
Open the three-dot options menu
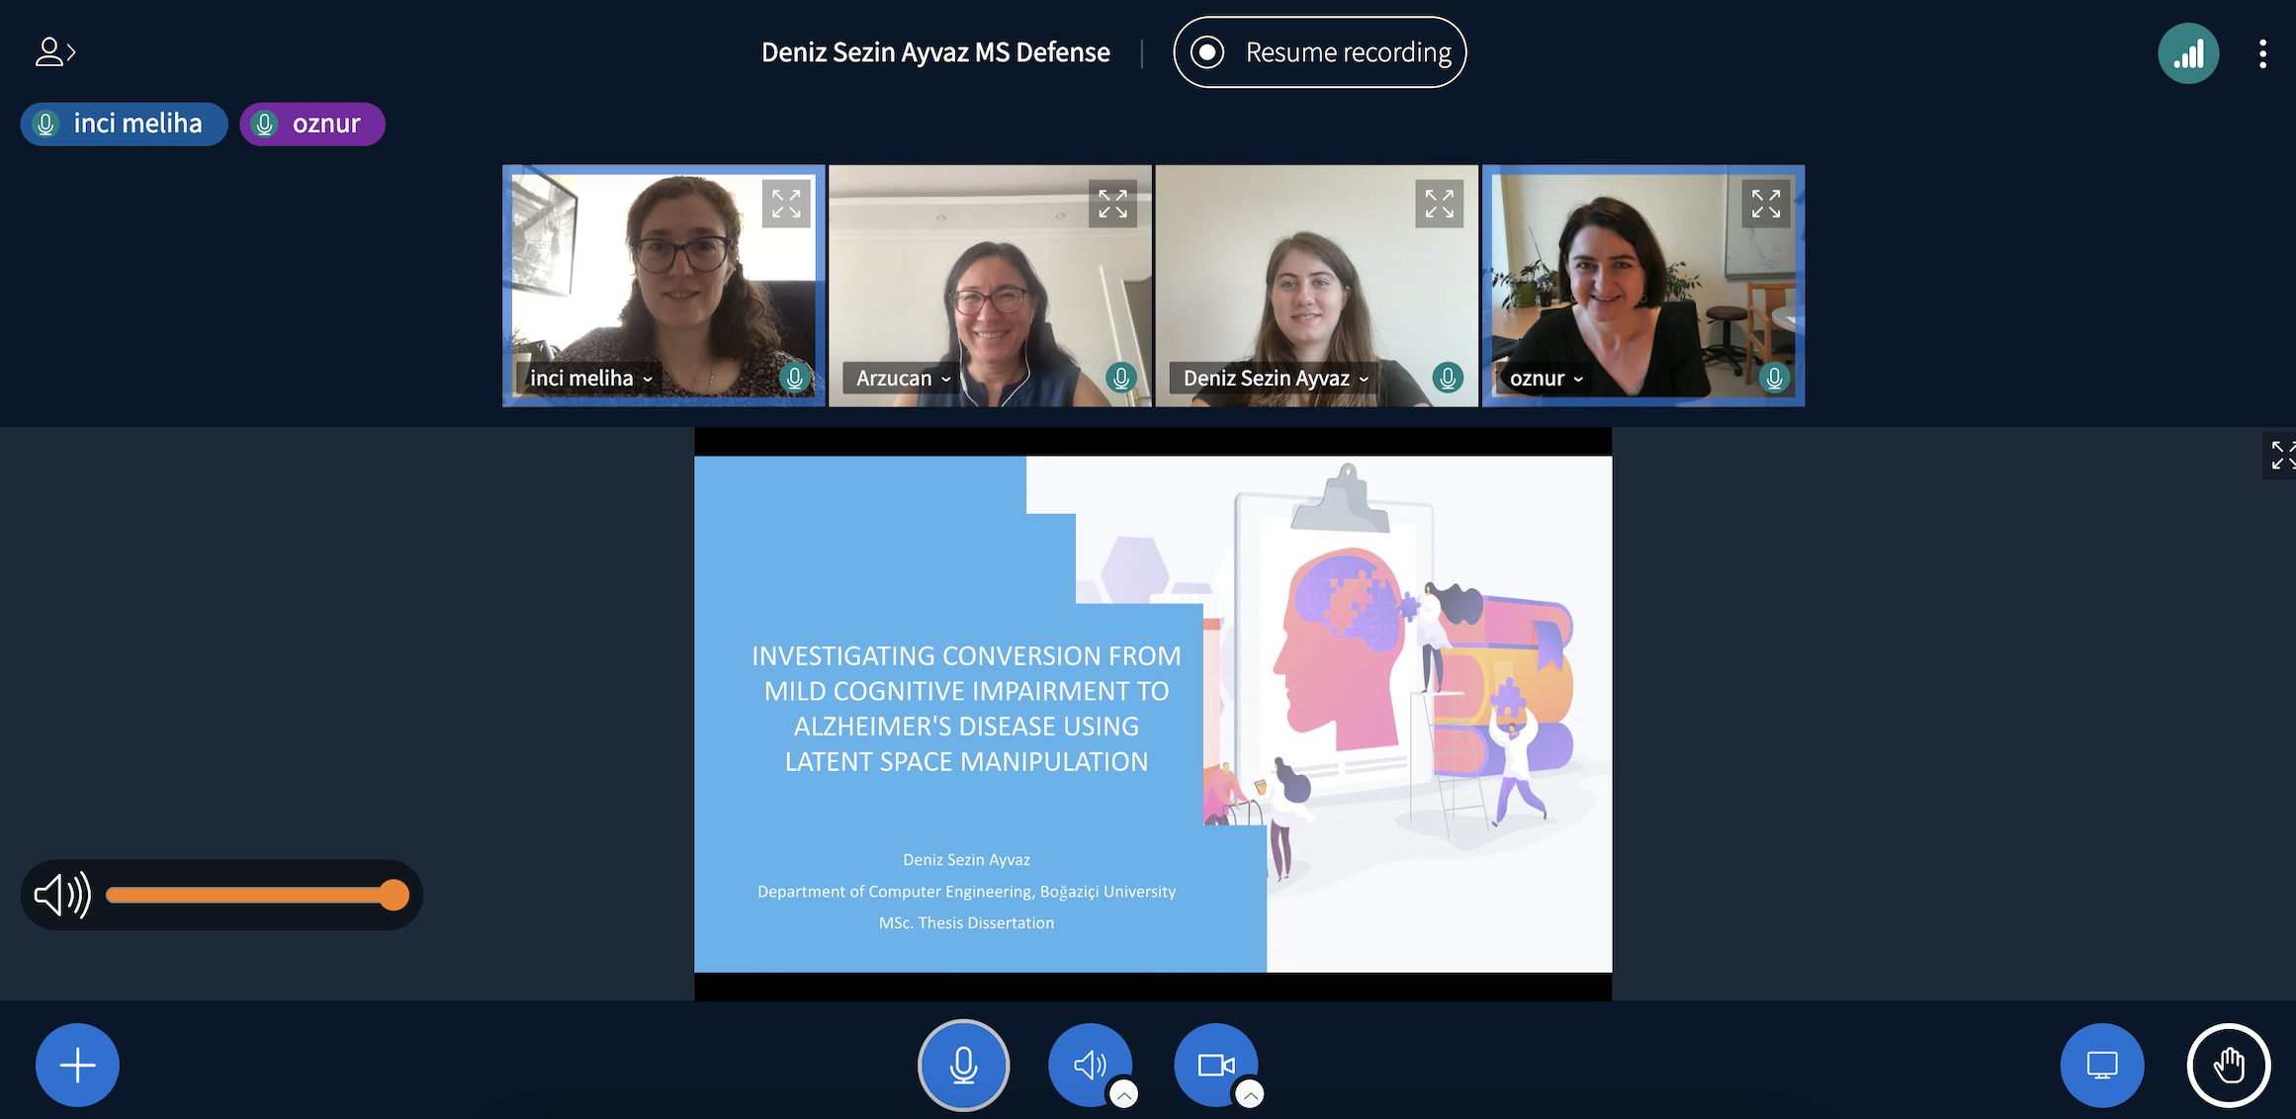(2262, 53)
